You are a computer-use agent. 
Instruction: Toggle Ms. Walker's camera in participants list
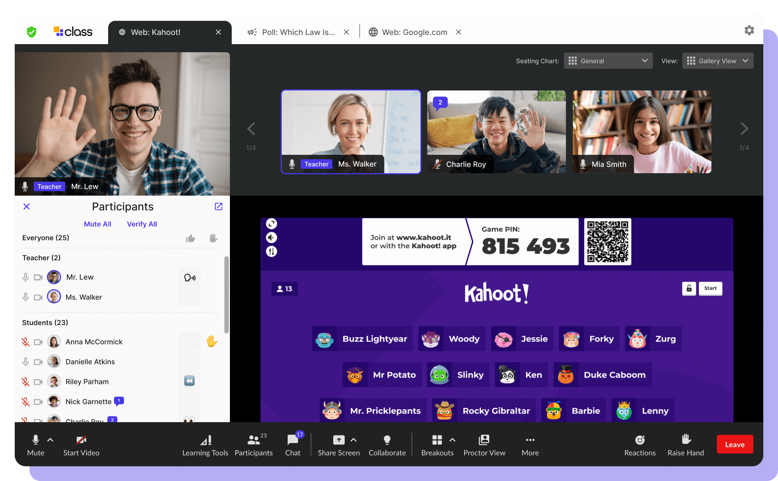point(38,297)
